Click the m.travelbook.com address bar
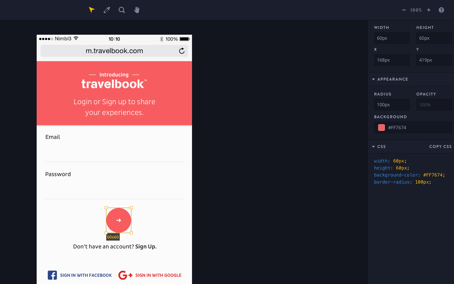Image resolution: width=454 pixels, height=284 pixels. 114,51
